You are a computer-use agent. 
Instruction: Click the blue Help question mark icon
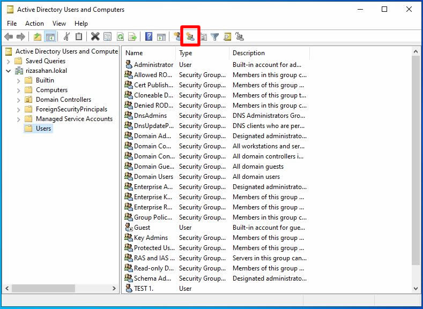pyautogui.click(x=149, y=36)
